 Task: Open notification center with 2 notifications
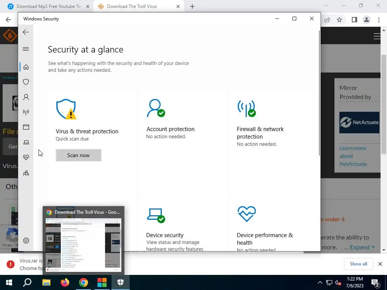[375, 282]
